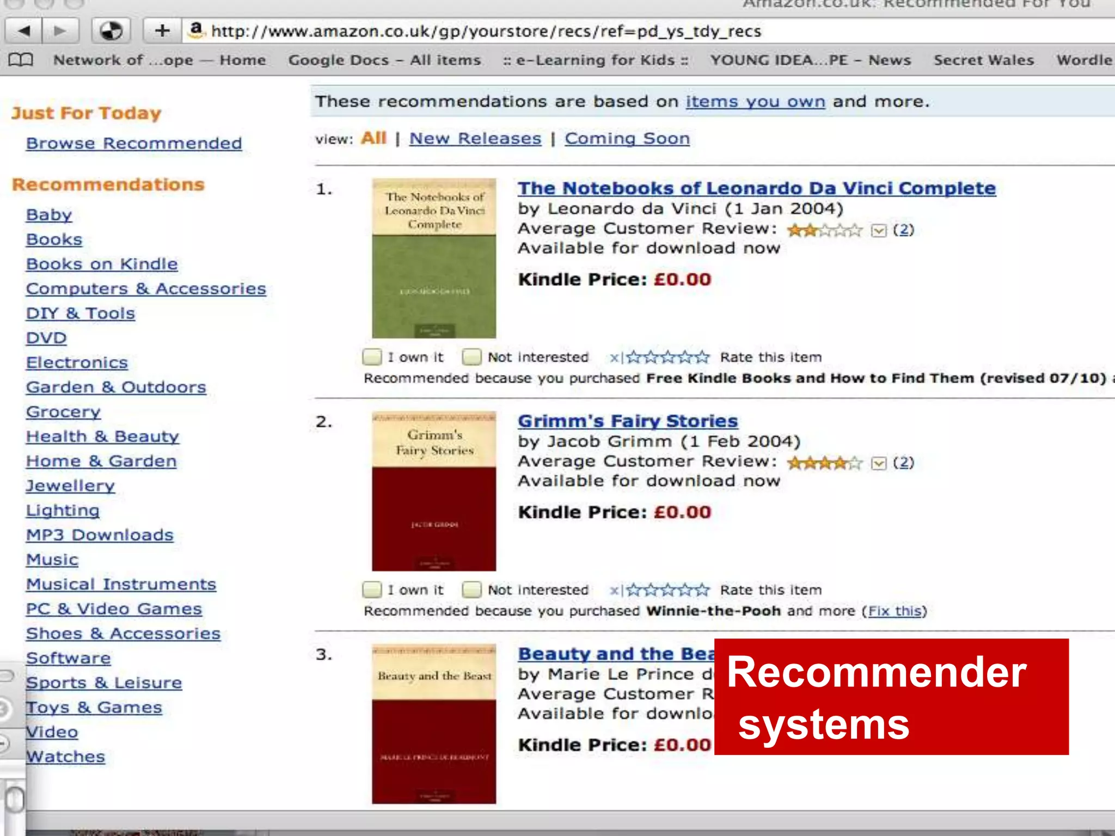Click the plus add bookmark button
Image resolution: width=1115 pixels, height=836 pixels.
tap(162, 31)
